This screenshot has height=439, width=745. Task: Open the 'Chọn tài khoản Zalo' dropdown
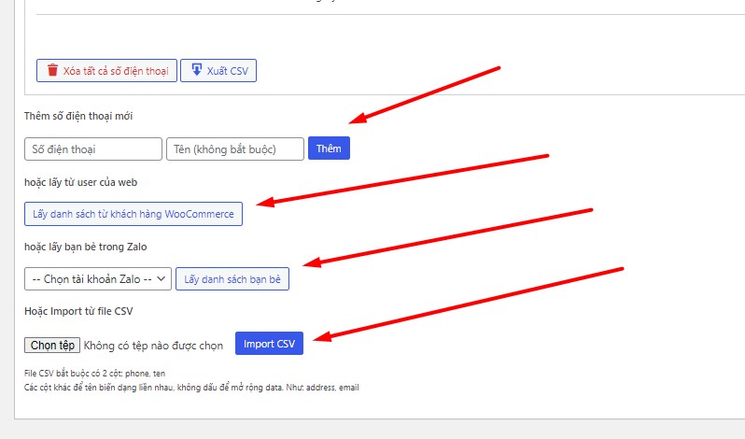[x=98, y=279]
